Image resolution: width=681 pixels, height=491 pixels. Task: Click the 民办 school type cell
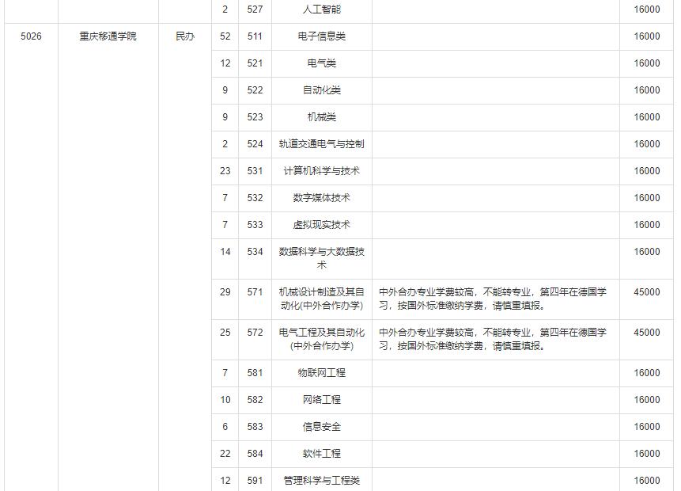(x=184, y=36)
